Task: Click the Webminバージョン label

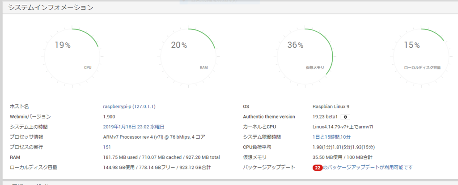Action: (30, 117)
